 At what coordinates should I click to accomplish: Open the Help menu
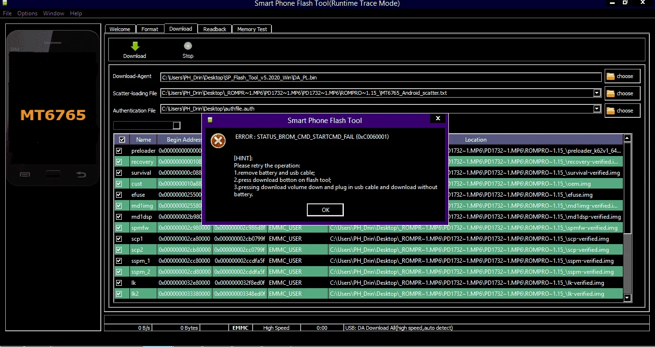pos(76,13)
